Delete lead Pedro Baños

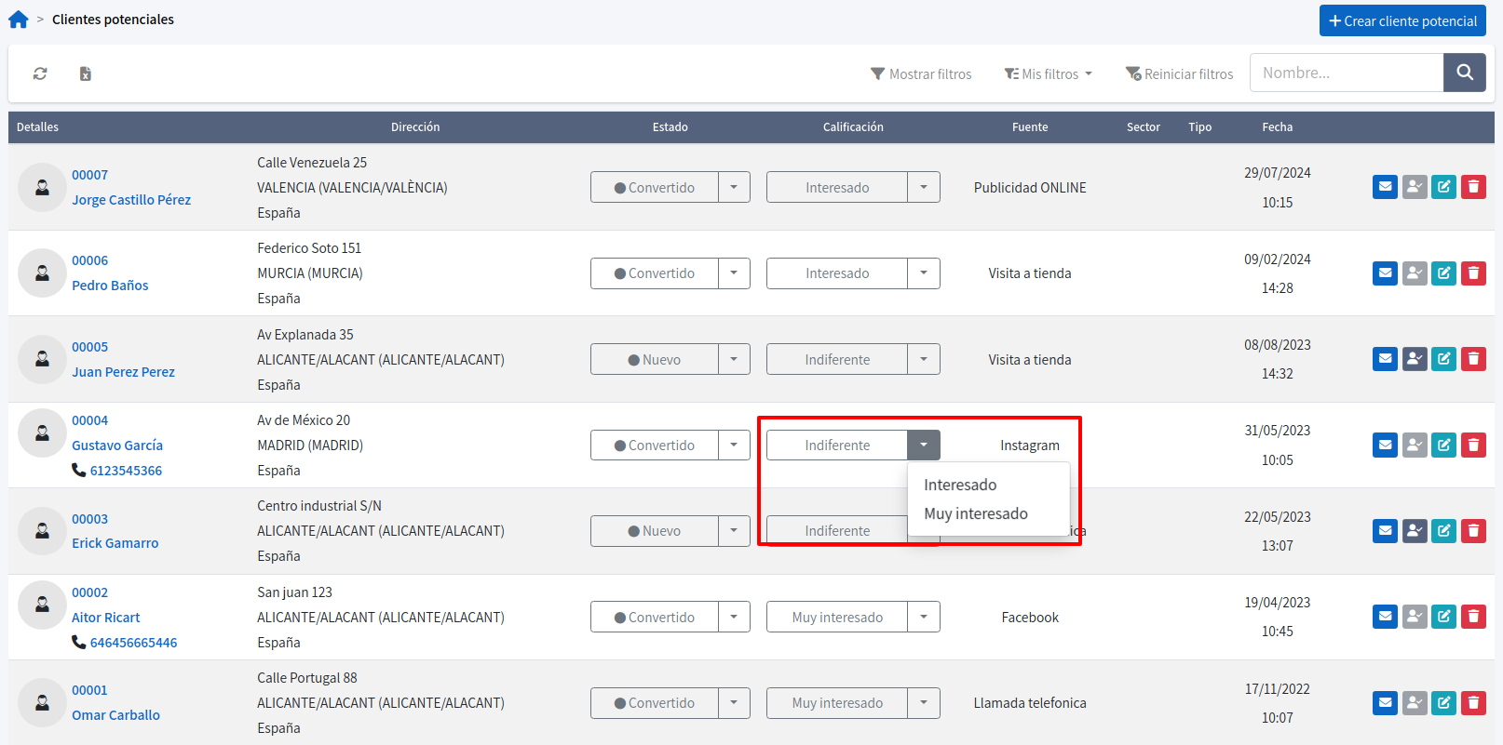point(1473,273)
